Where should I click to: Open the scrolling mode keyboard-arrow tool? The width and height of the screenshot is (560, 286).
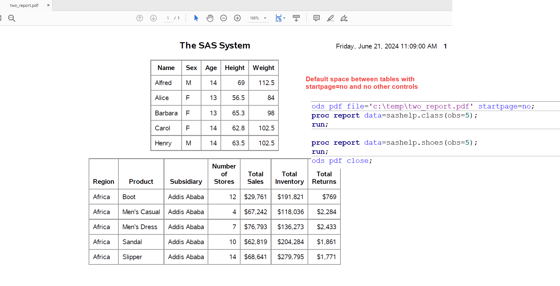(x=296, y=18)
